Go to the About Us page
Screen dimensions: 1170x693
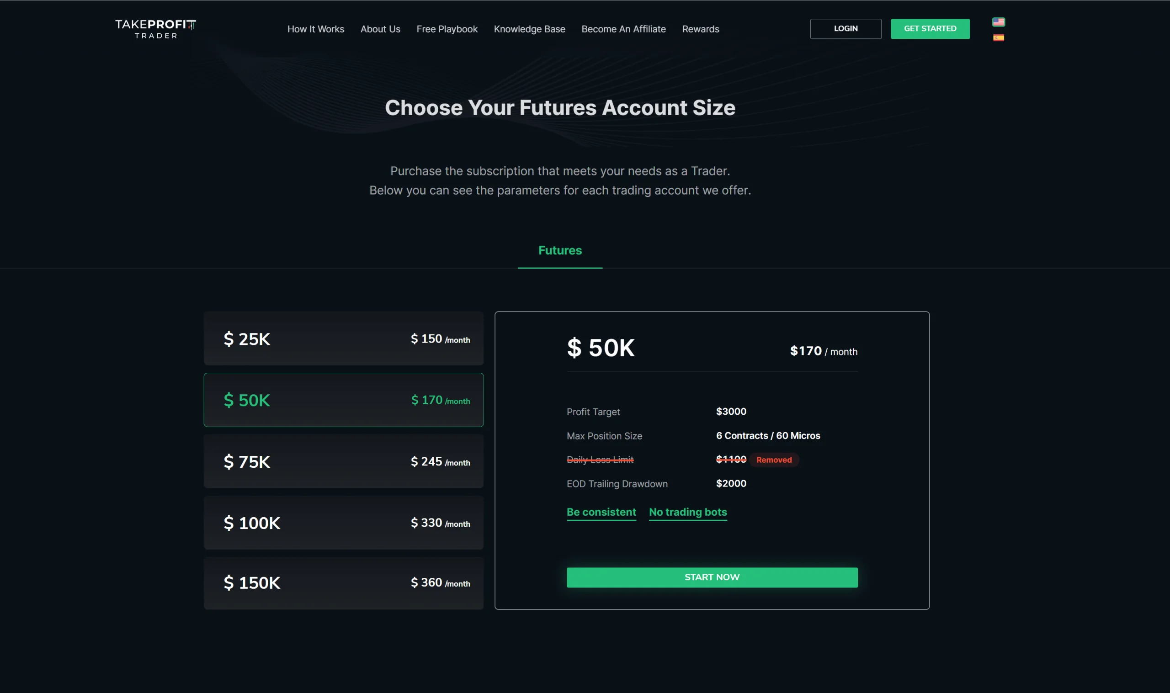380,29
